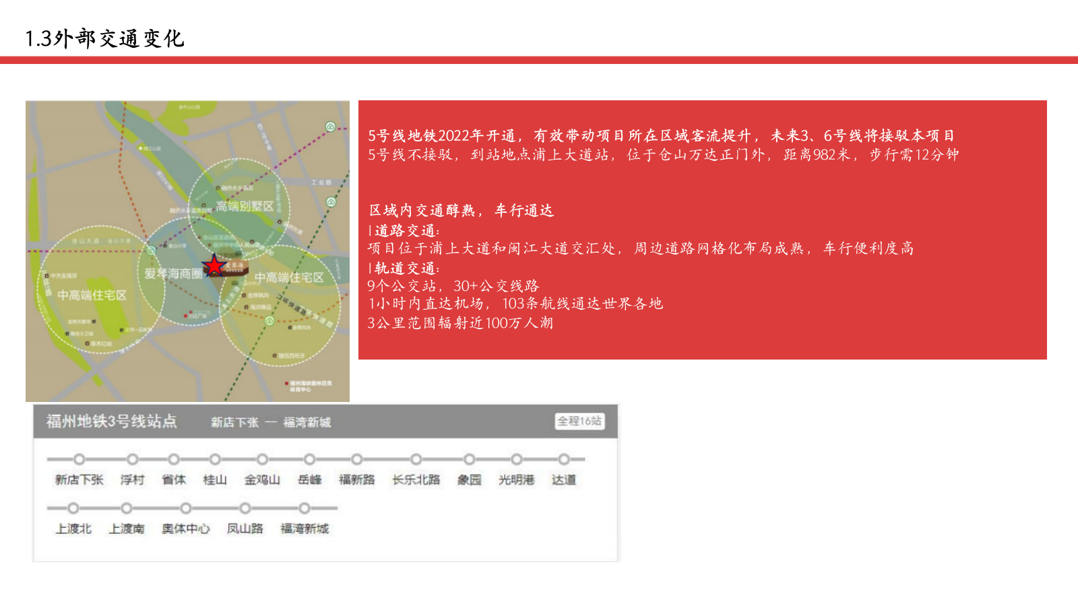Screen dimensions: 1078x606
Task: Click the green metro icon at map top-right corner
Action: click(329, 127)
